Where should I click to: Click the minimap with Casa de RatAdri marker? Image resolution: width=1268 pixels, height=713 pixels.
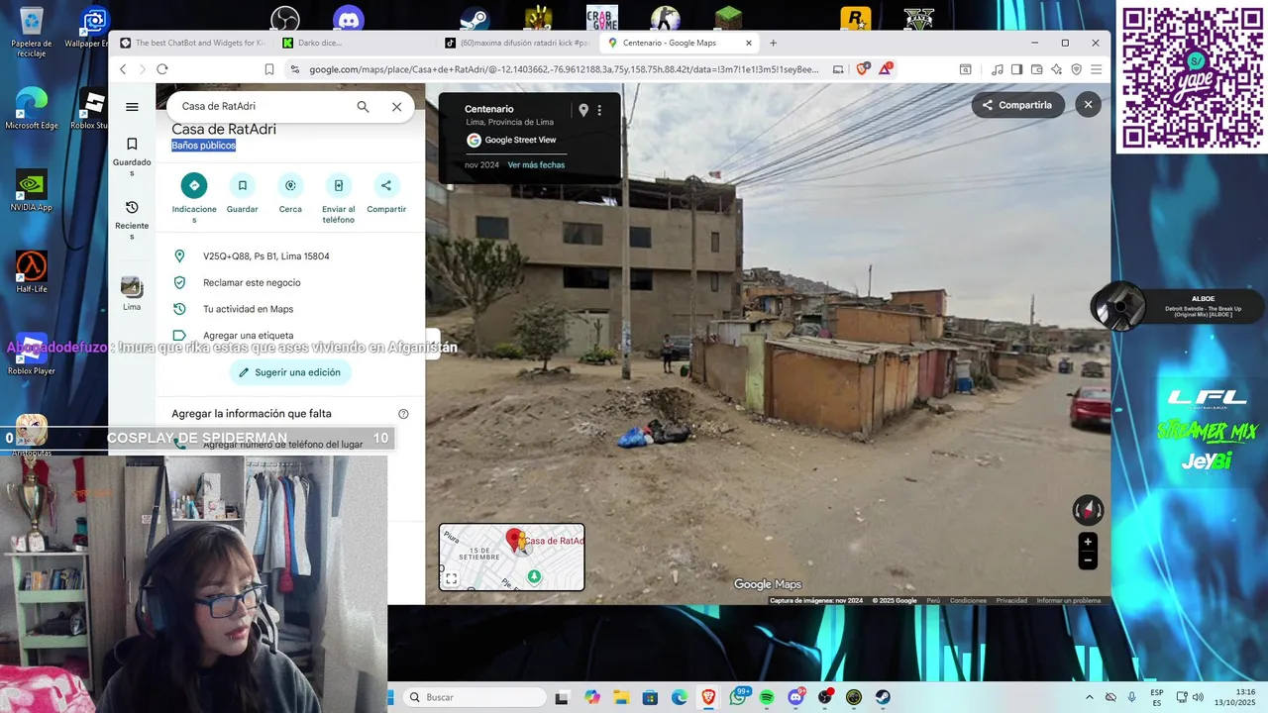tap(512, 557)
